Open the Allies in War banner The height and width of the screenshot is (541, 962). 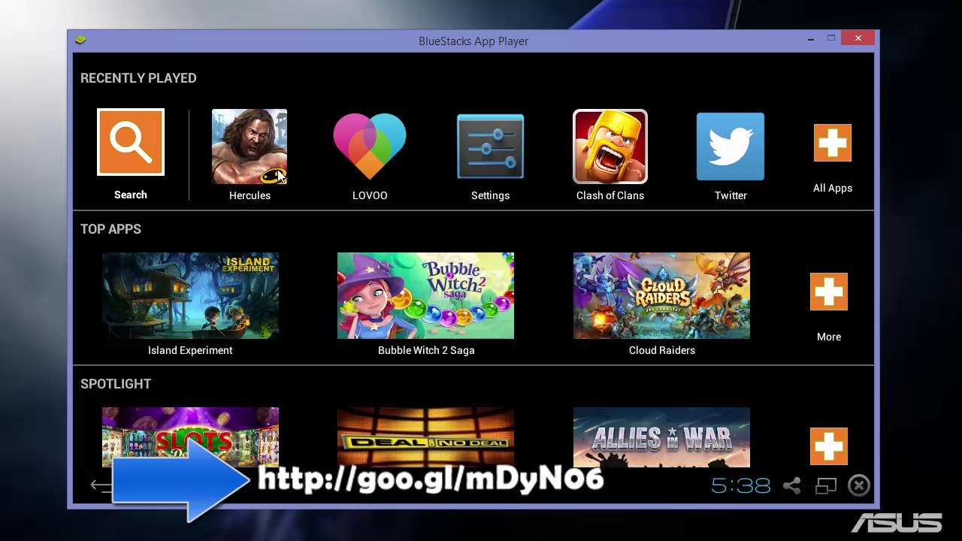click(x=661, y=437)
